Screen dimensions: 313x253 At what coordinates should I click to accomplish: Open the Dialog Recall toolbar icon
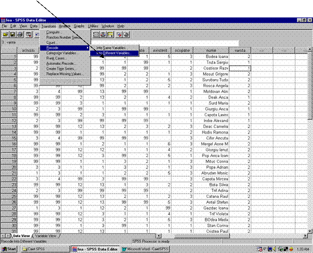pyautogui.click(x=29, y=34)
